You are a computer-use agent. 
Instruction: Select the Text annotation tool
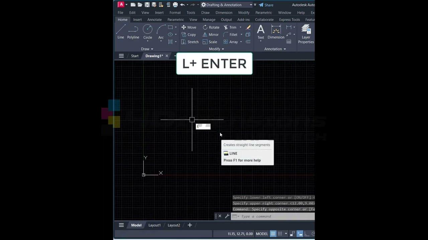(x=261, y=32)
